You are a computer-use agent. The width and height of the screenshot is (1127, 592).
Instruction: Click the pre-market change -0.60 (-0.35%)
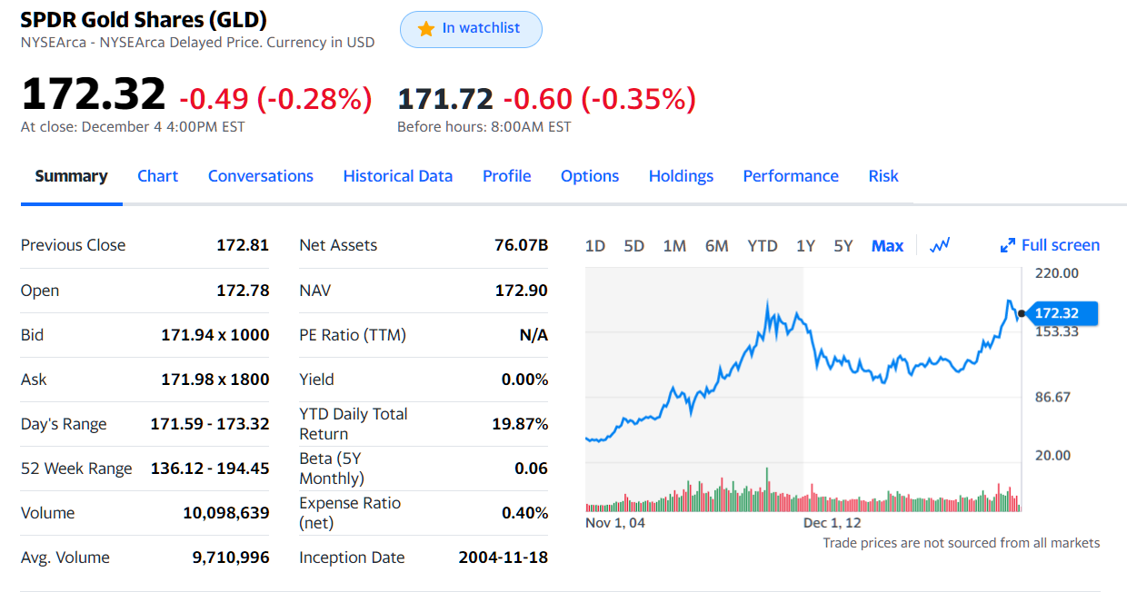600,98
